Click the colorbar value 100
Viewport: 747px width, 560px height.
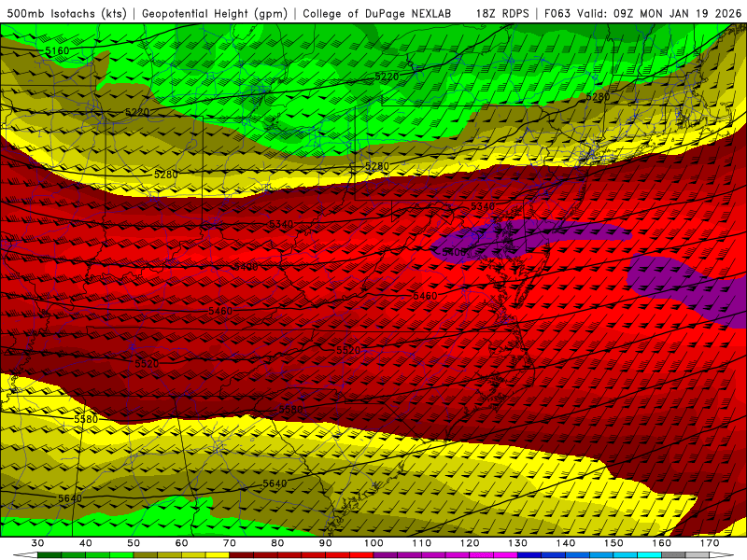click(373, 543)
